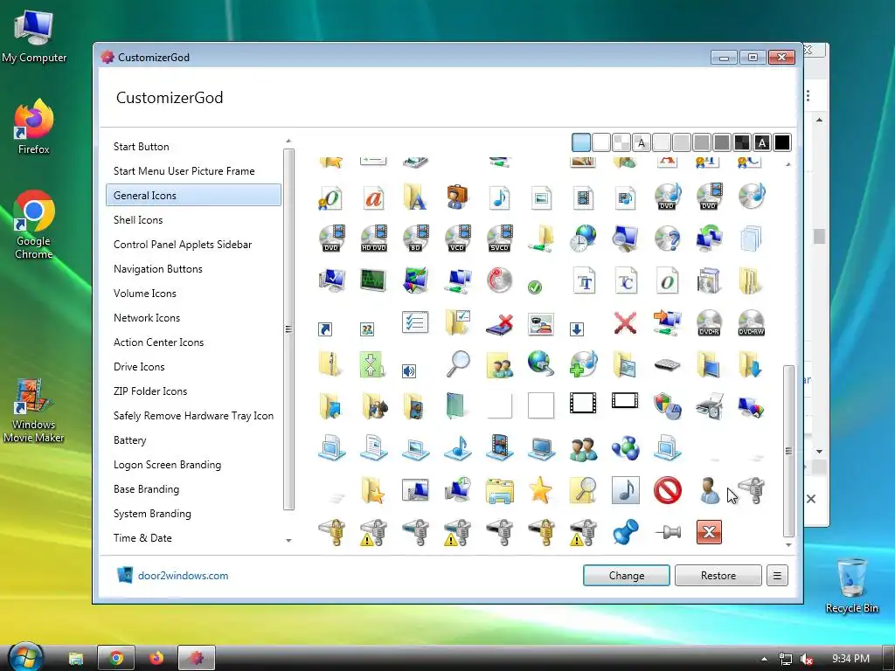Click the icon grid scrollbar thumb
The image size is (895, 671).
click(x=788, y=451)
